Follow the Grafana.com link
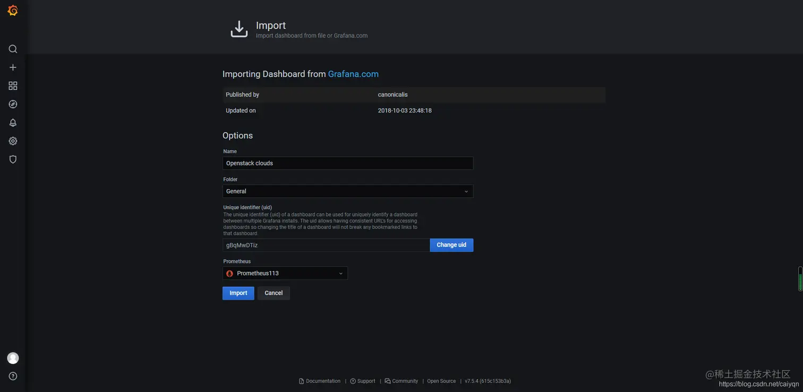The width and height of the screenshot is (803, 392). click(353, 74)
